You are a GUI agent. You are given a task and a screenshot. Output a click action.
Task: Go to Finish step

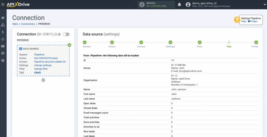256,42
